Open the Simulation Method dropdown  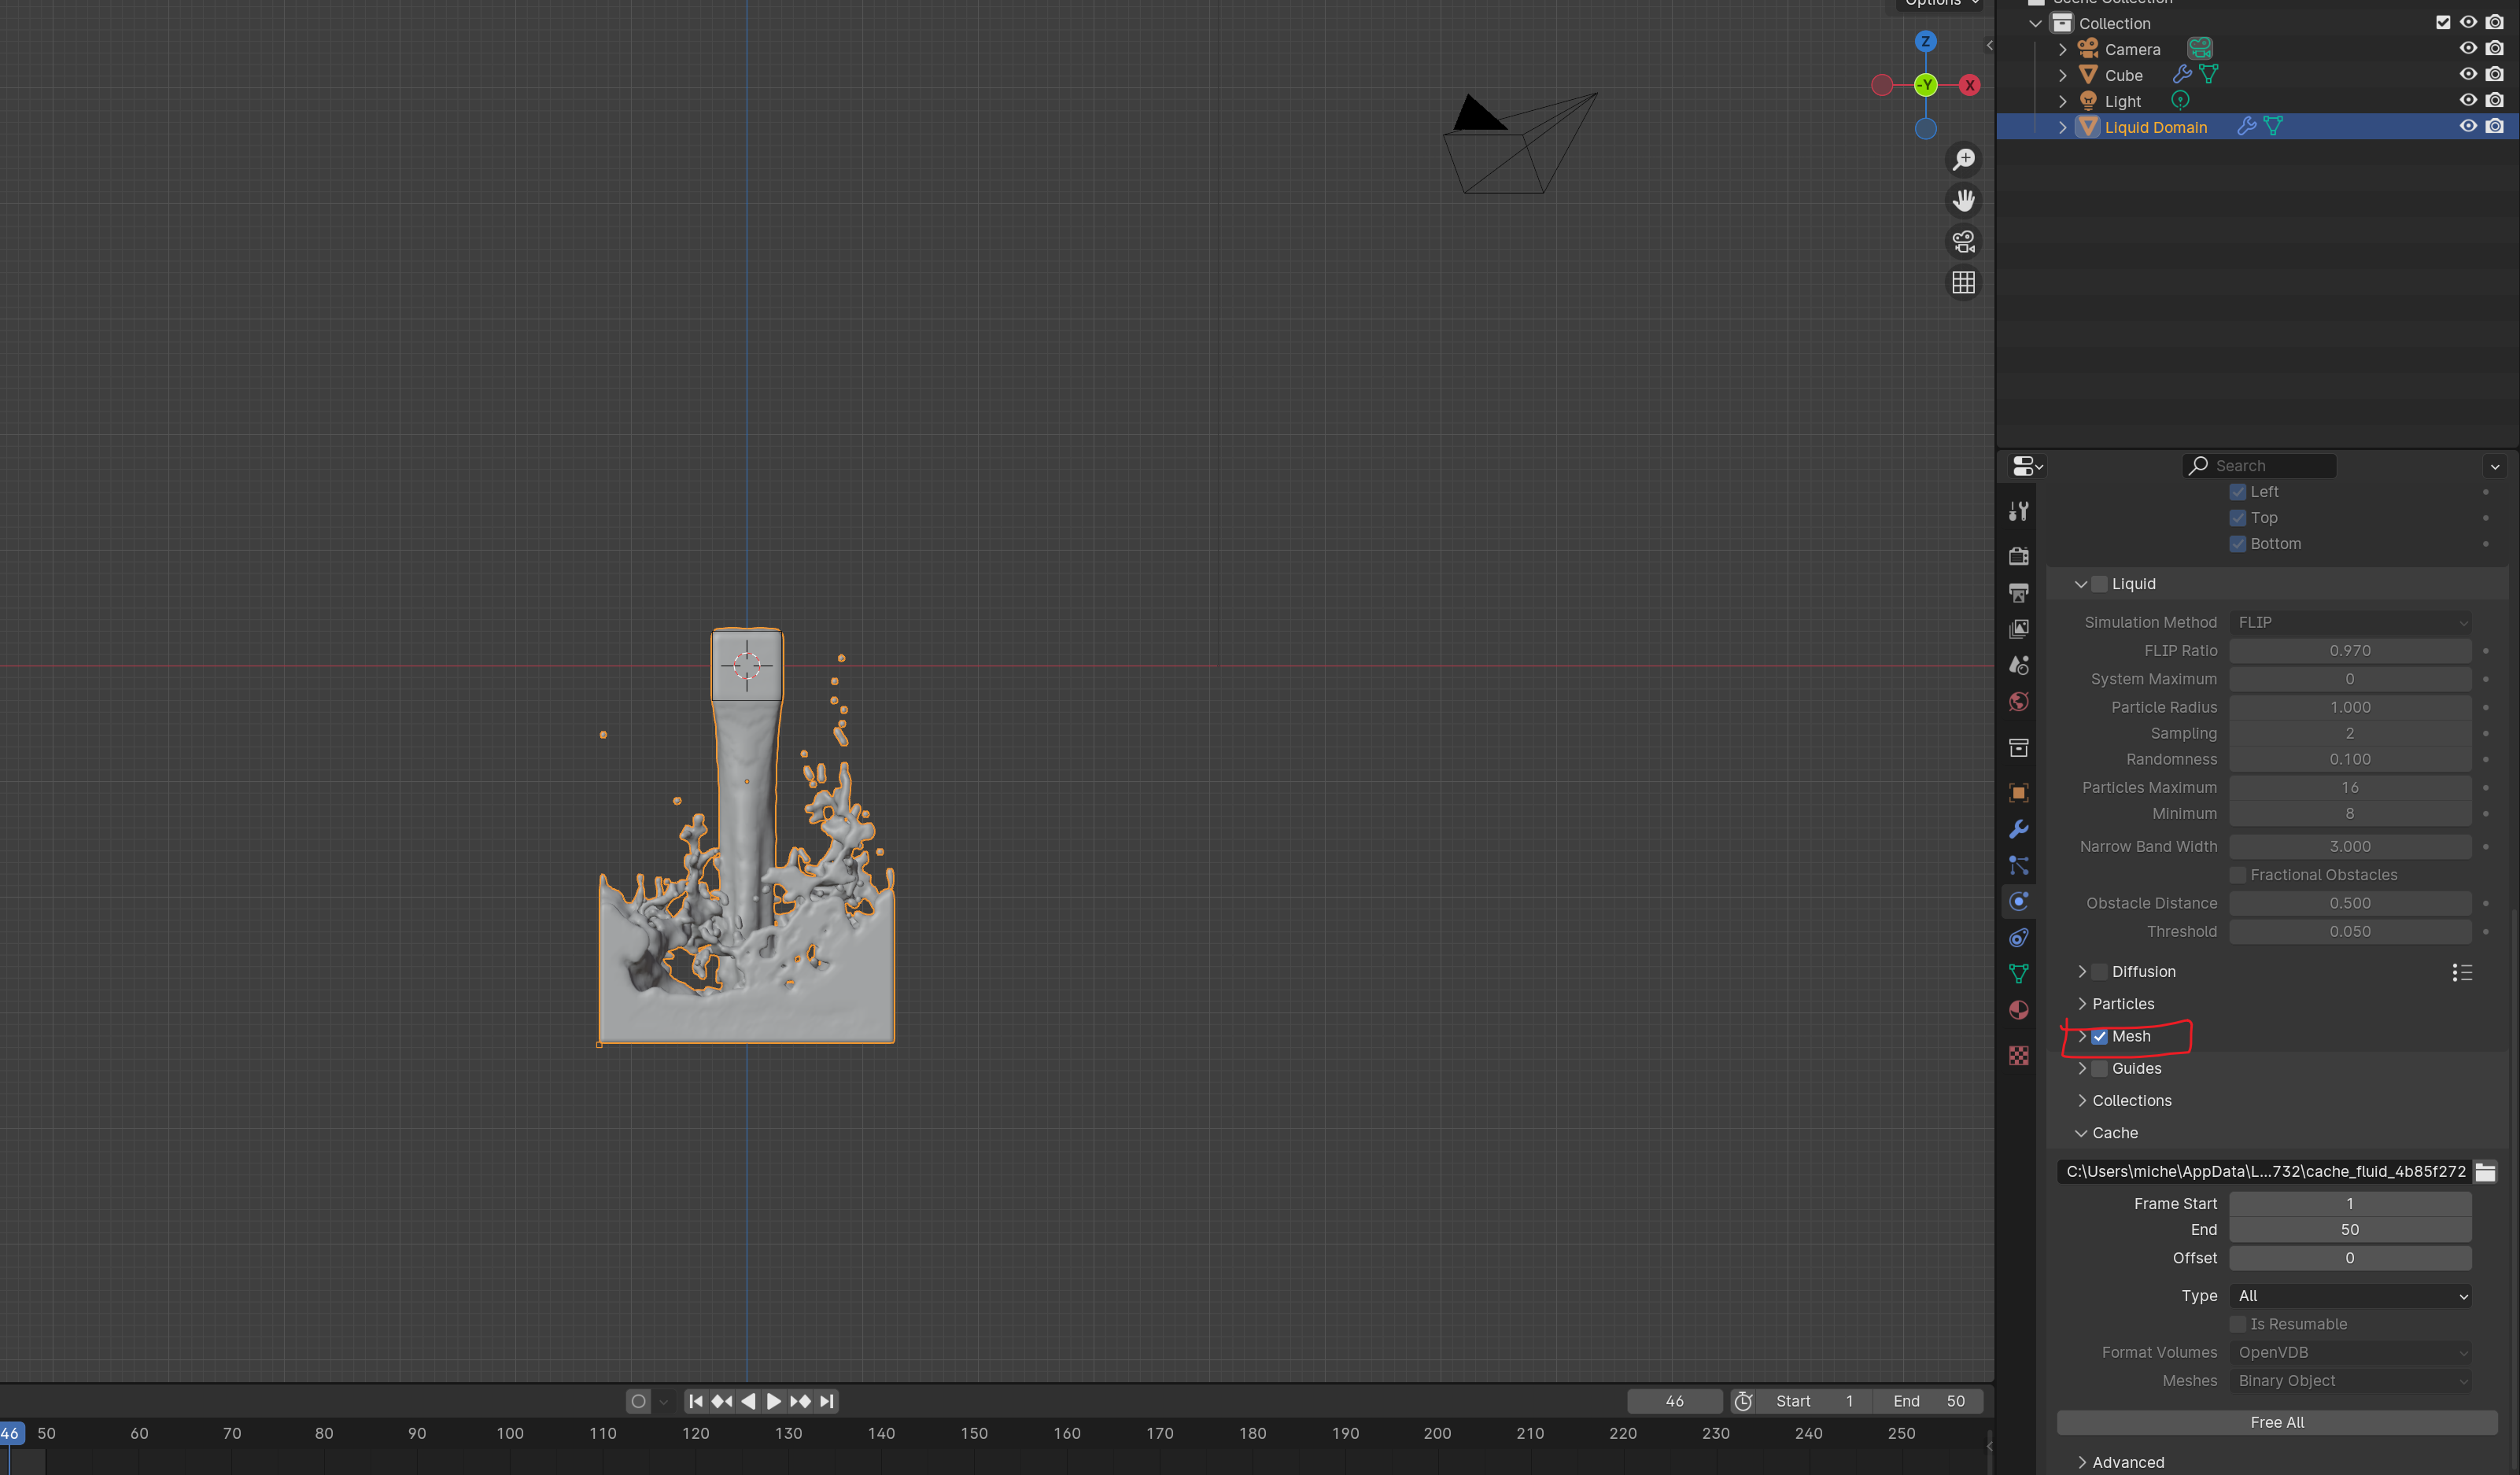pyautogui.click(x=2350, y=622)
